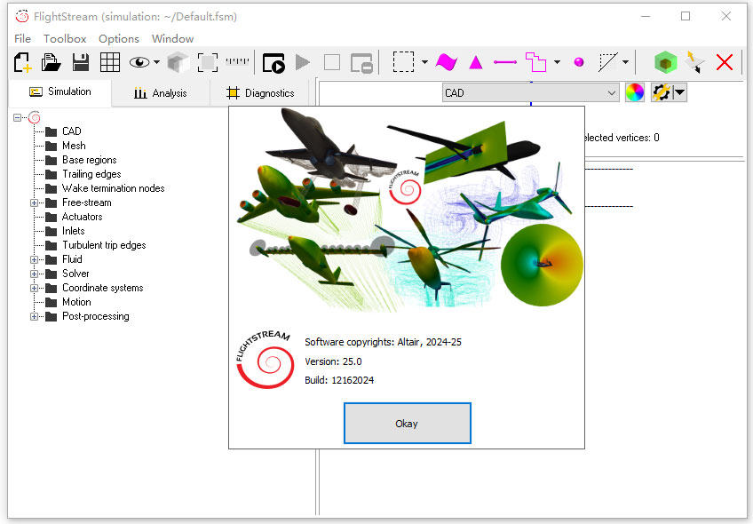The image size is (753, 524).
Task: Start the solver with play arrow
Action: [303, 62]
